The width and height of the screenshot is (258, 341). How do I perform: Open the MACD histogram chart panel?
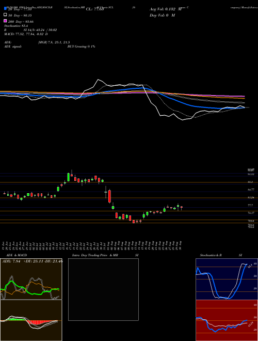pyautogui.click(x=31, y=320)
